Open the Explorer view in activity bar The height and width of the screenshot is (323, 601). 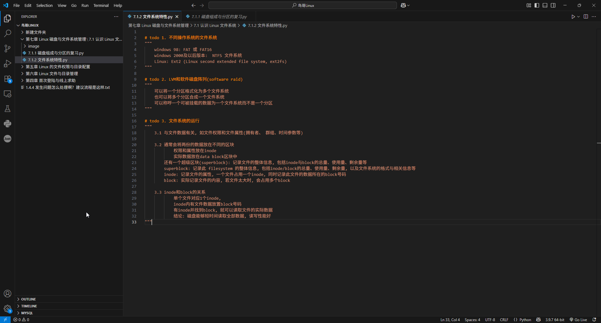[8, 18]
